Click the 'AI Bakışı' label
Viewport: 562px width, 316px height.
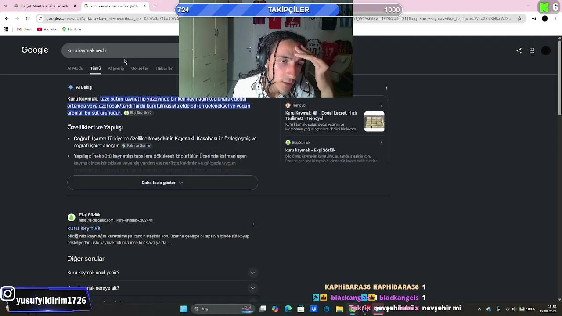84,87
